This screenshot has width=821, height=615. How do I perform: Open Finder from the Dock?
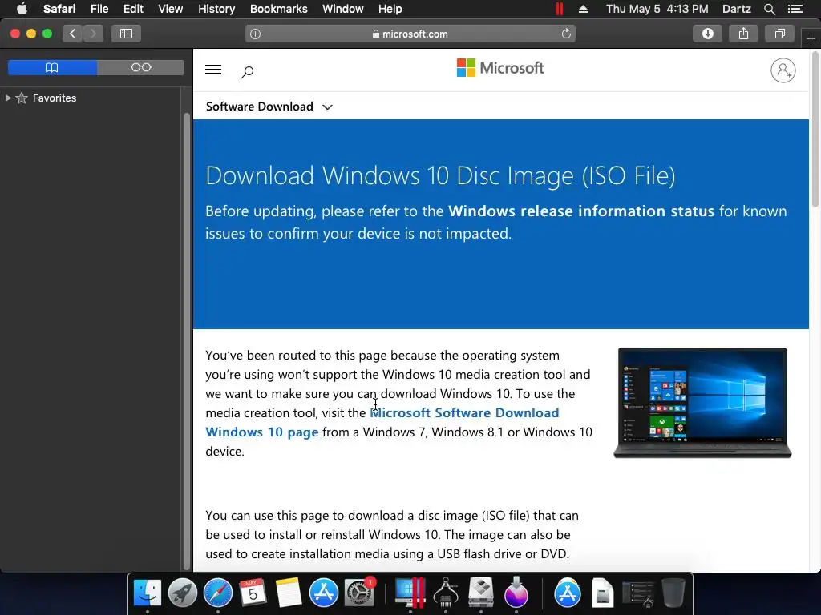pos(148,593)
